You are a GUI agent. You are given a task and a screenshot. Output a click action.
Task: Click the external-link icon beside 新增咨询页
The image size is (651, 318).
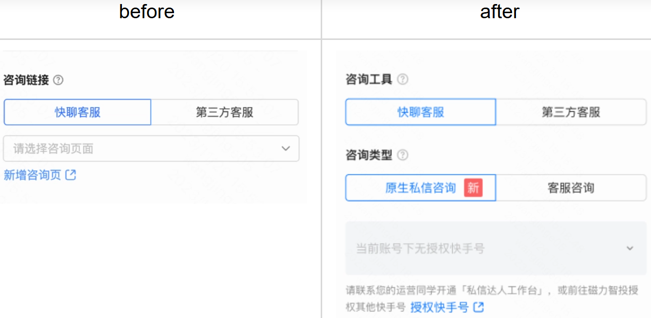tap(71, 174)
